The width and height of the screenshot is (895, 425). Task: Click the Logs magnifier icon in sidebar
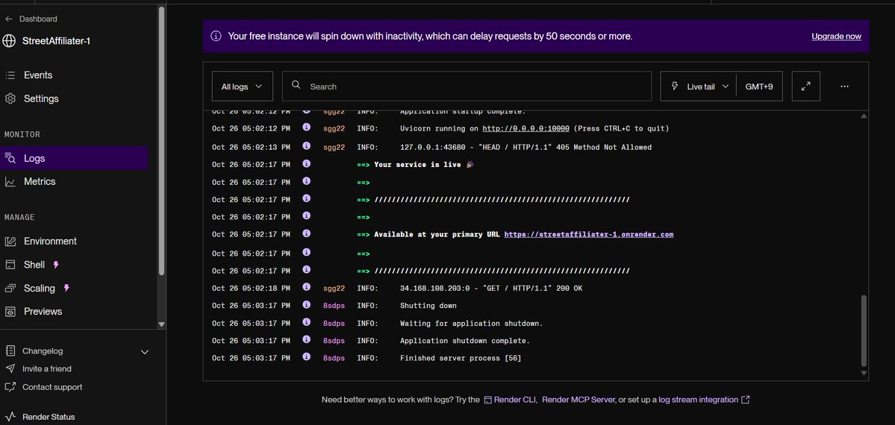pos(10,159)
